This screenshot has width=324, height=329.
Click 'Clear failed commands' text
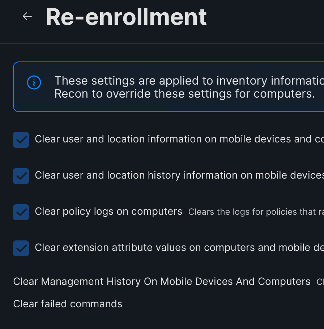click(68, 304)
